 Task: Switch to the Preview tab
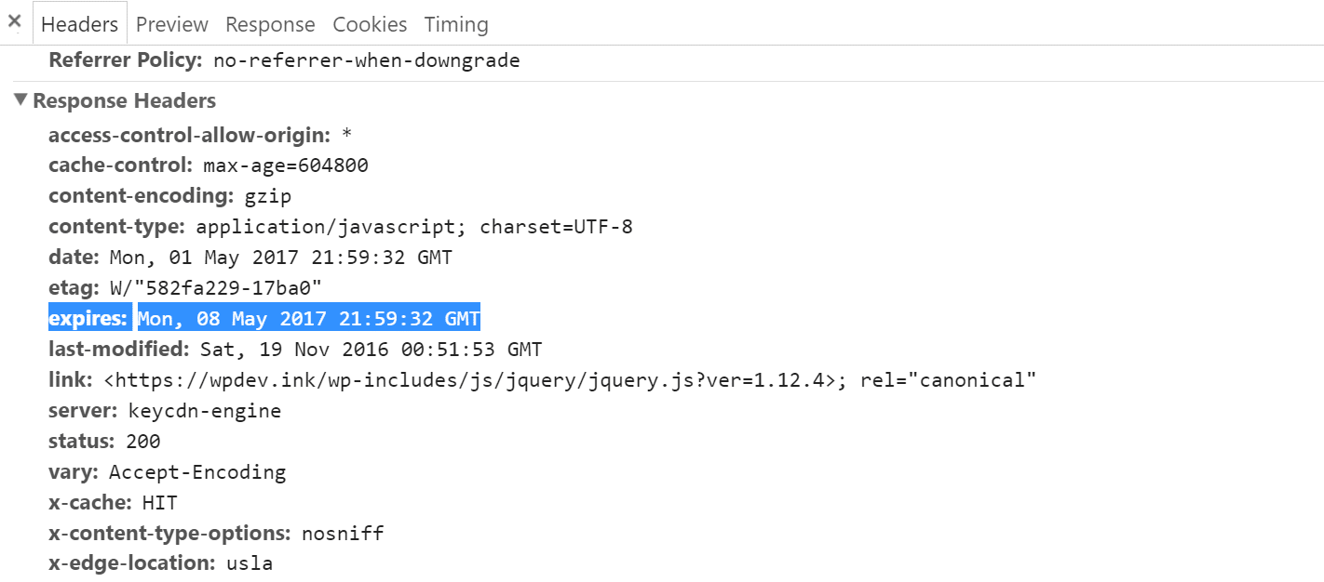[x=172, y=24]
